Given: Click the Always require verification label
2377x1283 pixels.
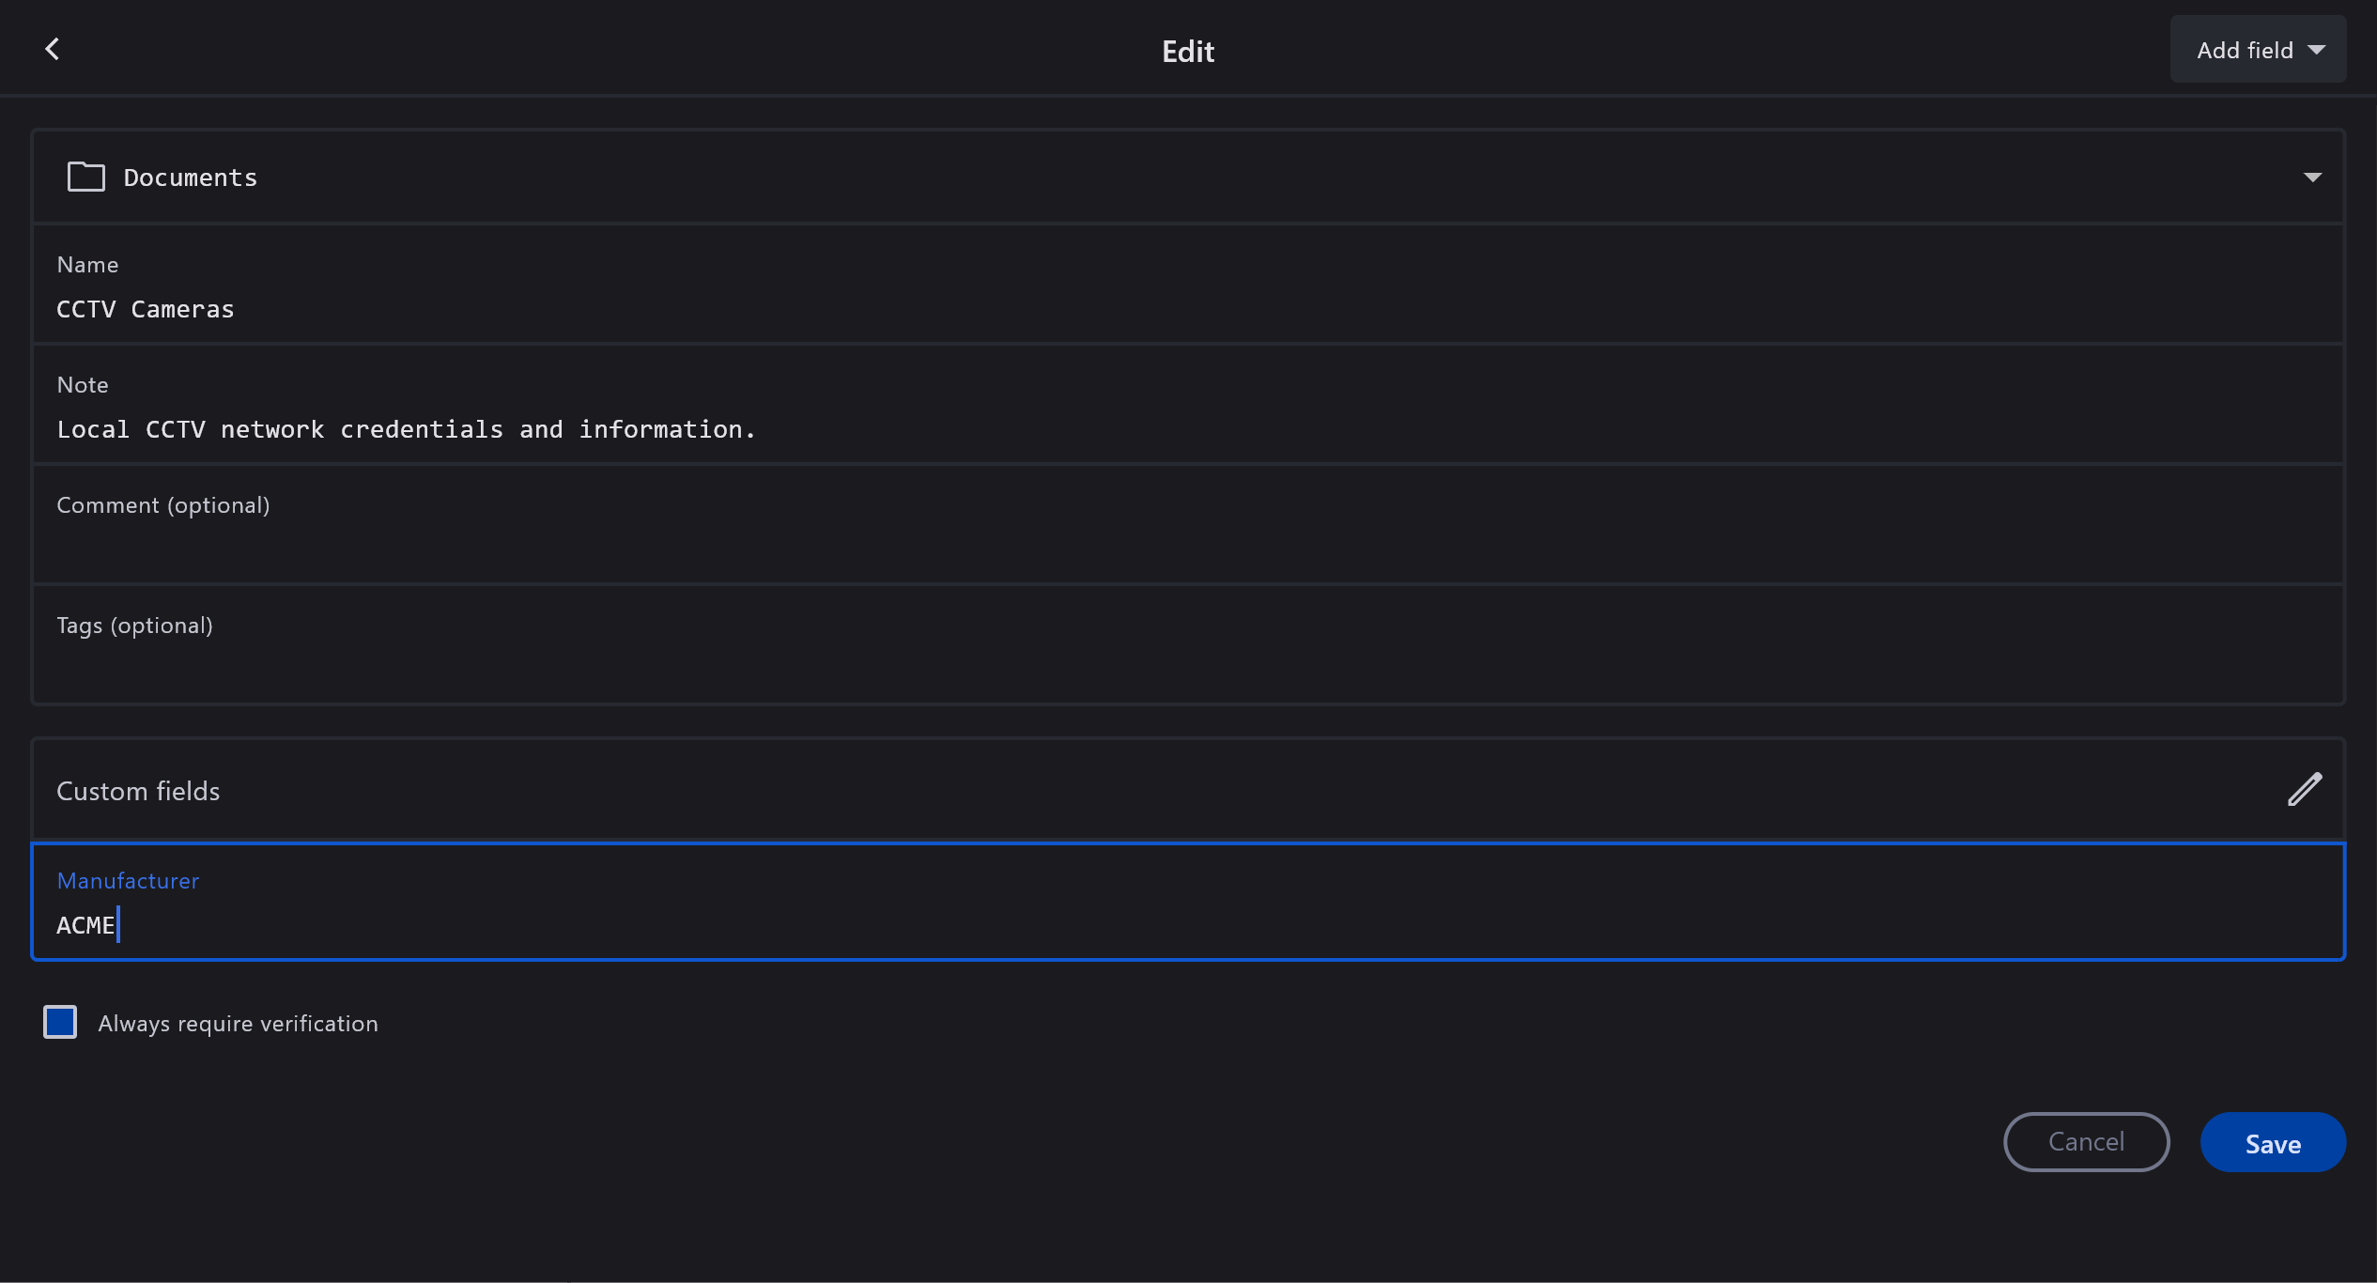Looking at the screenshot, I should 238,1024.
